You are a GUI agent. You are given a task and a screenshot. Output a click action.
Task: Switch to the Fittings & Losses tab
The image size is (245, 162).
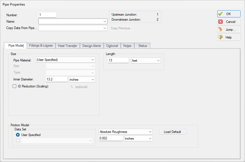(x=41, y=46)
